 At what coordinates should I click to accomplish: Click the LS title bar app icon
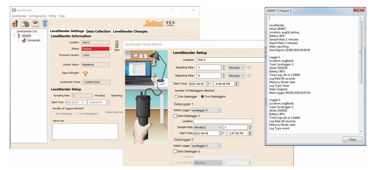coord(14,10)
